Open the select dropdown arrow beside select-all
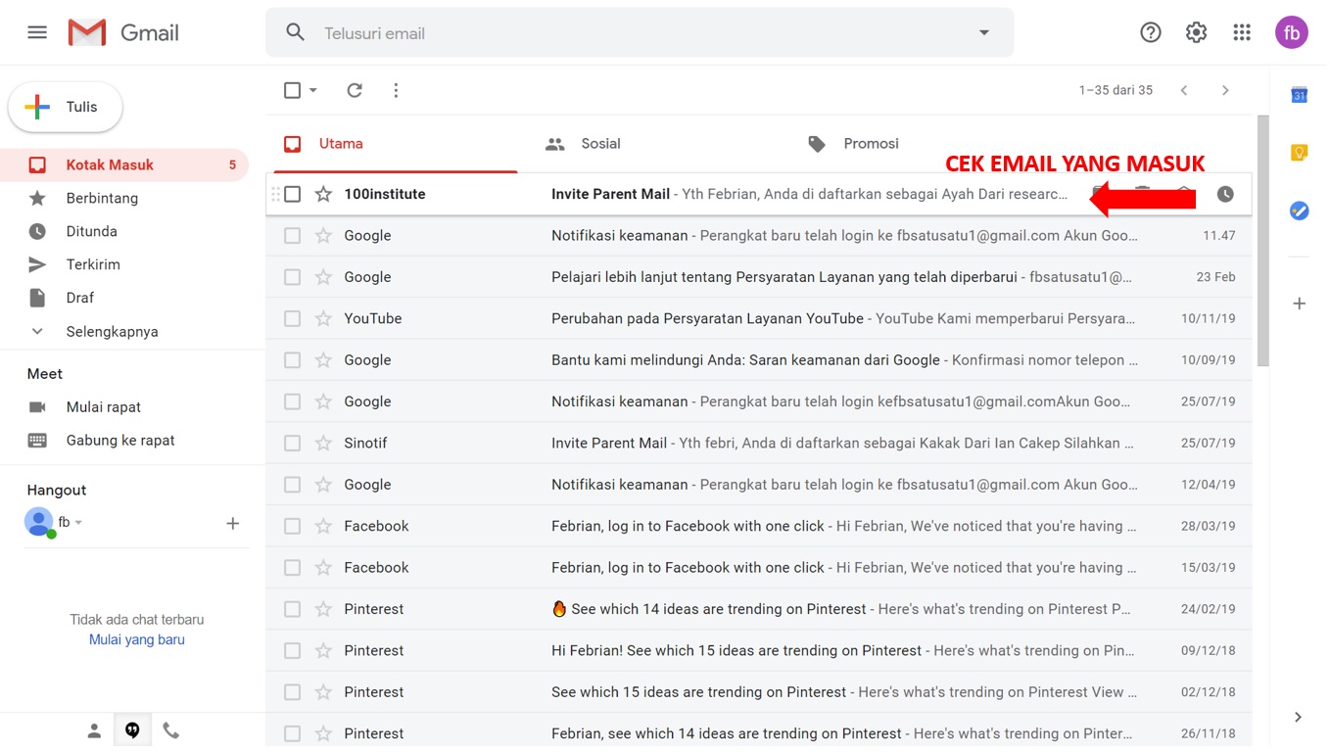The width and height of the screenshot is (1330, 752). 313,90
